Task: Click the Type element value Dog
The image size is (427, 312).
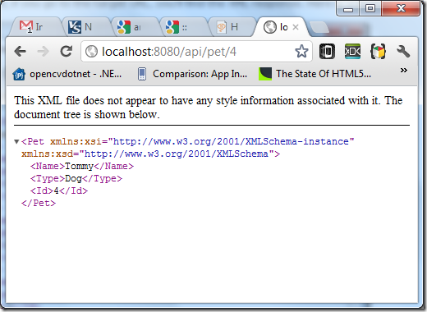Action: [73, 178]
